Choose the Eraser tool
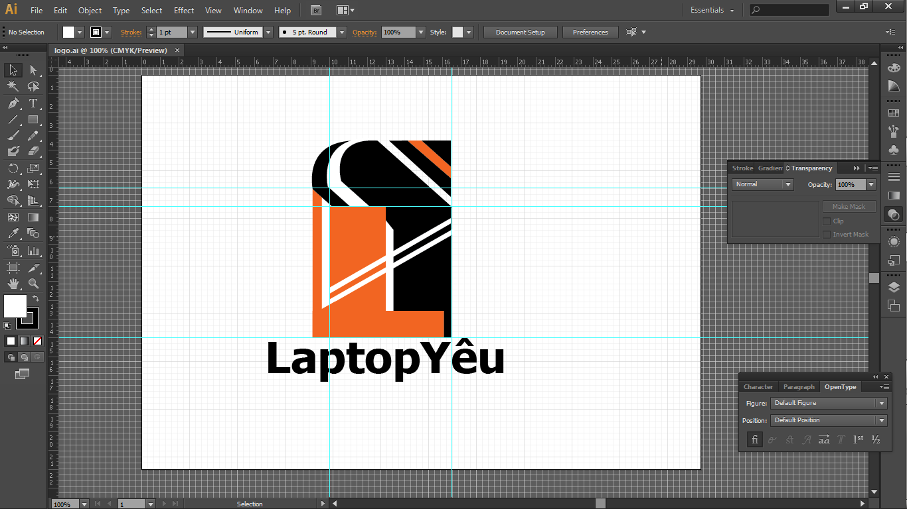The height and width of the screenshot is (509, 907). coord(33,152)
